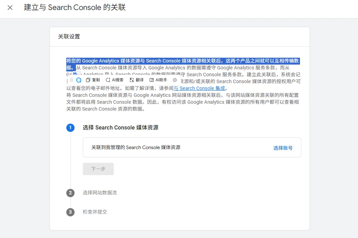Click page title 建立与 Search Console 的关联
358x238 pixels.
75,7
